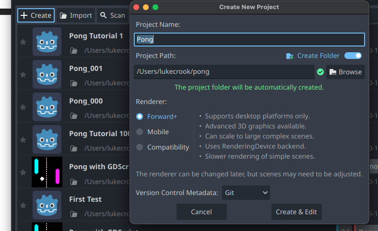This screenshot has height=231, width=378.
Task: Select the Pong_001 project title
Action: pyautogui.click(x=85, y=69)
